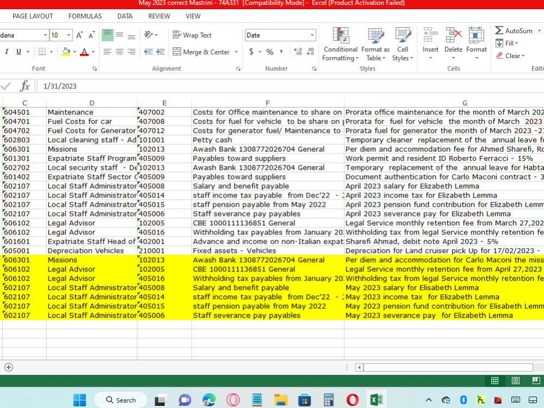Expand the Date number format dropdown
This screenshot has height=408, width=544.
click(312, 35)
